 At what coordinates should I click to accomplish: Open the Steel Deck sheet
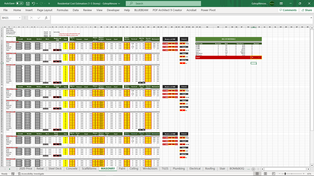click(x=55, y=169)
